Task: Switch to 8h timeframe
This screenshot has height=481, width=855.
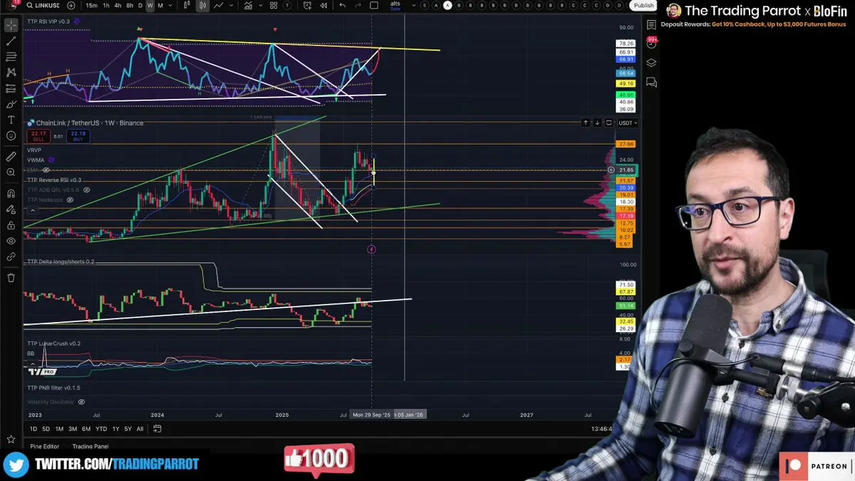Action: tap(129, 5)
